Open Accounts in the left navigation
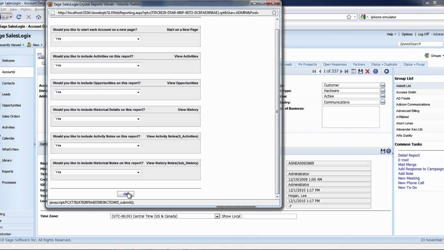The height and width of the screenshot is (250, 444). [9, 72]
